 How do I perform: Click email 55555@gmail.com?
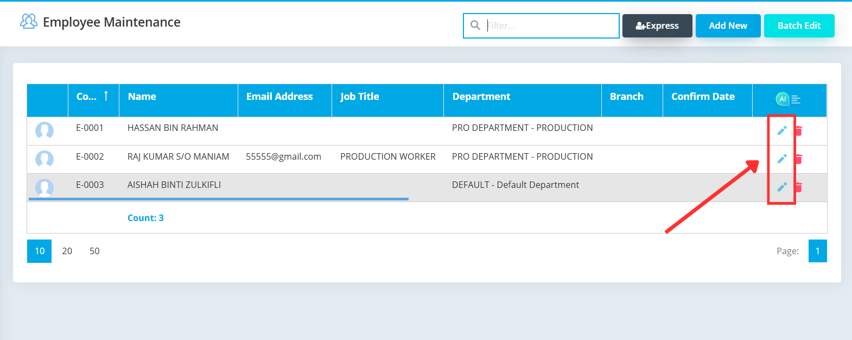click(x=284, y=156)
